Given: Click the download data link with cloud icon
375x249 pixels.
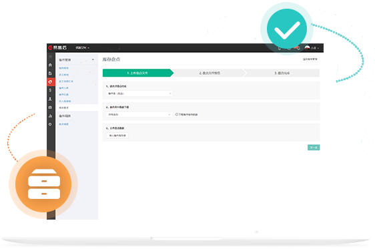Looking at the screenshot, I should 187,115.
